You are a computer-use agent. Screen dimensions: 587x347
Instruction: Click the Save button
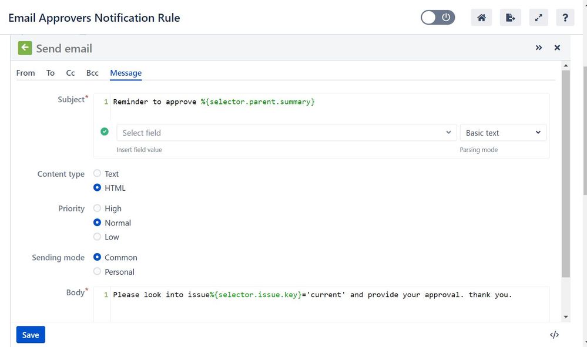31,335
